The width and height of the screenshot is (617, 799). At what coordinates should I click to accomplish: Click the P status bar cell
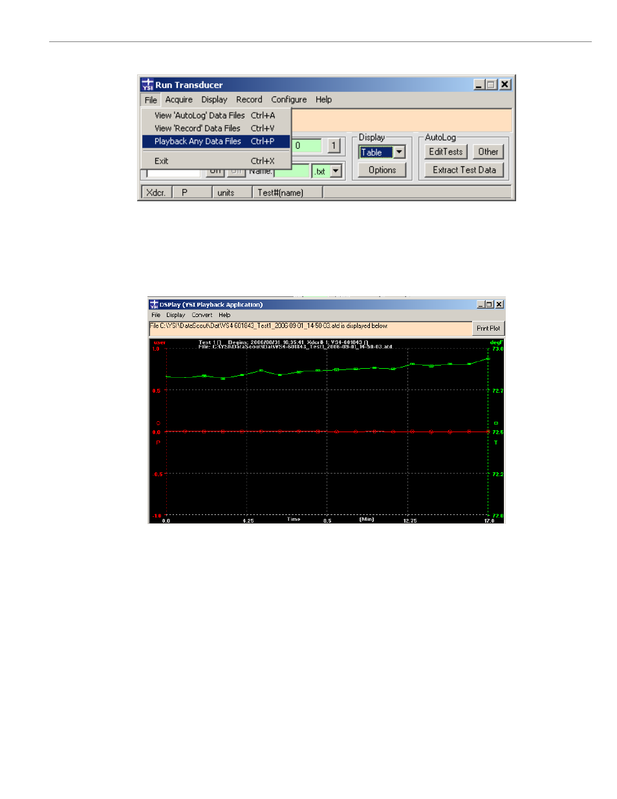(192, 192)
